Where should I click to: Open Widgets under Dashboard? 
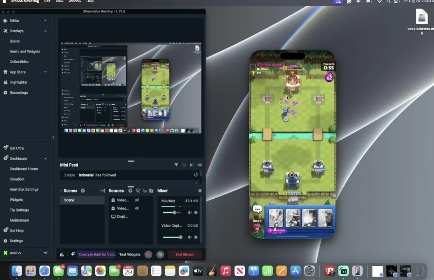pos(16,199)
